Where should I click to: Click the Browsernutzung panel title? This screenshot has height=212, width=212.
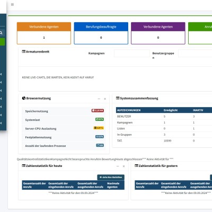point(39,99)
